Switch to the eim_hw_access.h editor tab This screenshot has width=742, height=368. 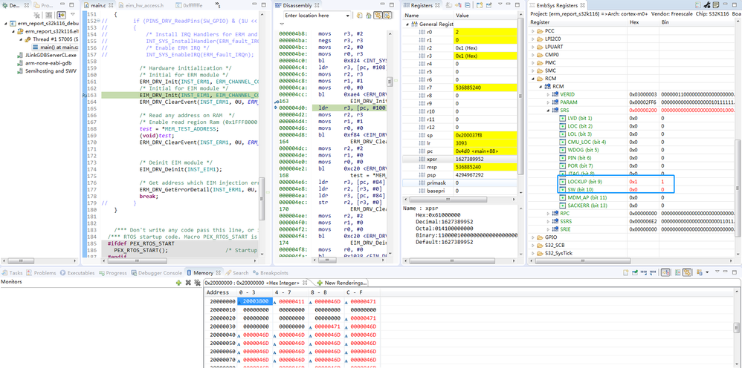click(146, 5)
